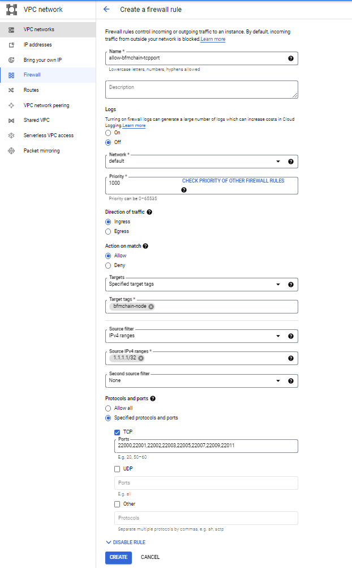Select Egress direction of traffic
This screenshot has width=352, height=568.
(x=108, y=231)
